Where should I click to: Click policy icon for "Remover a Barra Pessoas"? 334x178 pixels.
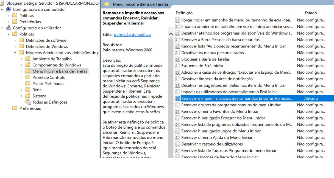tap(178, 40)
